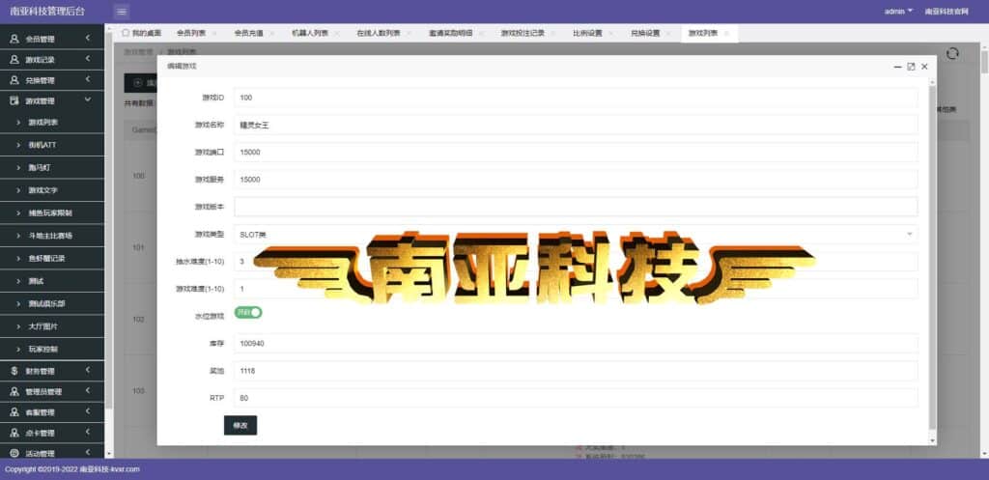
Task: Click the empty 游戏版本 input field
Action: coord(576,207)
